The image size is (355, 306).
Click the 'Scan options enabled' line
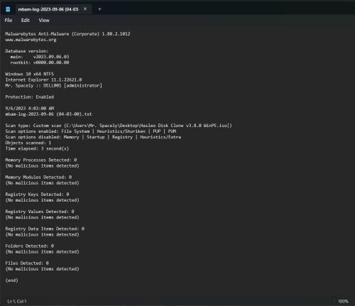coord(91,131)
